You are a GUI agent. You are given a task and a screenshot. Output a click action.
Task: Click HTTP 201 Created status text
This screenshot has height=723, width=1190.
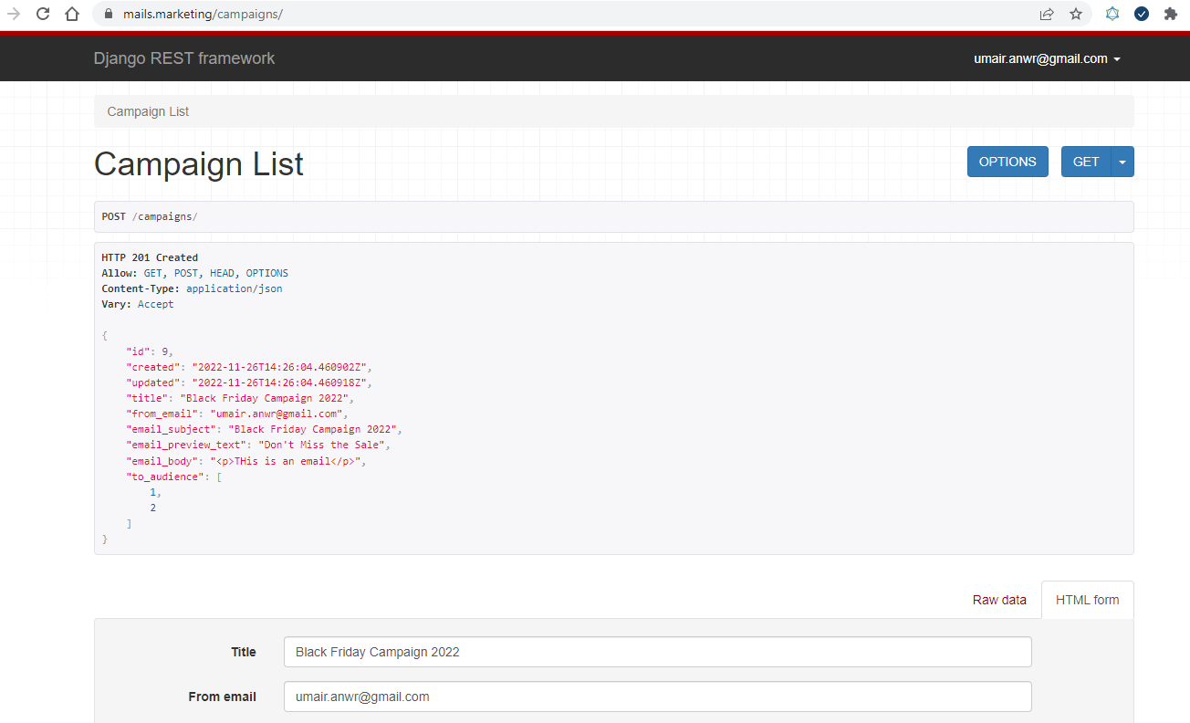tap(150, 257)
